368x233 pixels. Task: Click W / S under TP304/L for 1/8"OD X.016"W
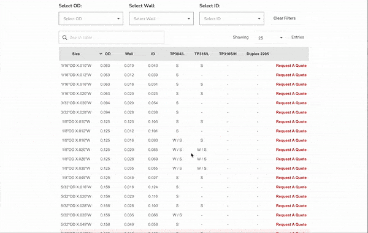pos(177,140)
